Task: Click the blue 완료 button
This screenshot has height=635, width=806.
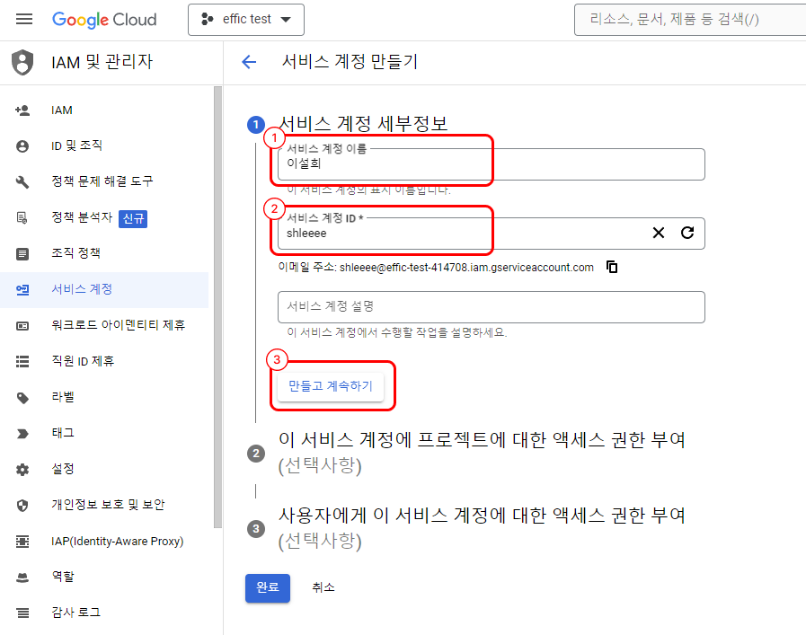Action: [267, 587]
